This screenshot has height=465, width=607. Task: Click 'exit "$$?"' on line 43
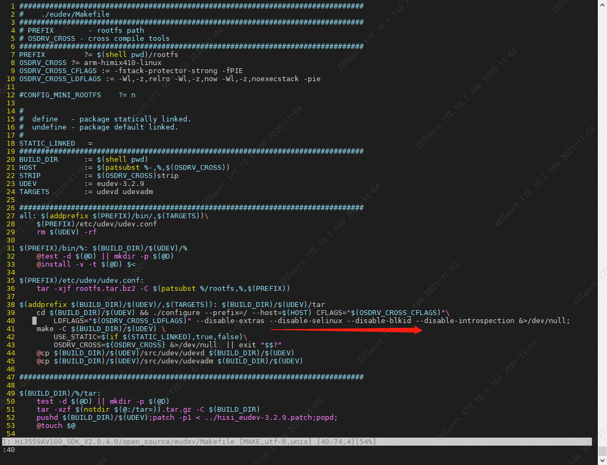(x=260, y=345)
